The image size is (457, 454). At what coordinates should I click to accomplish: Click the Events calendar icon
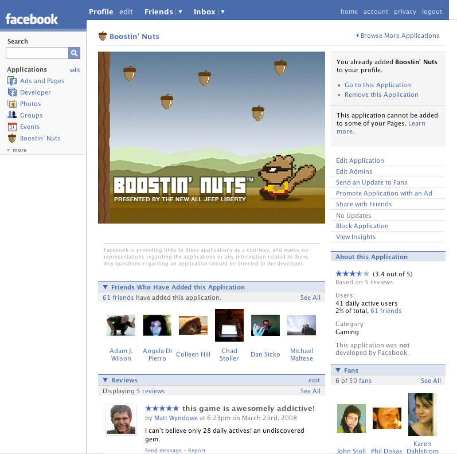(12, 127)
